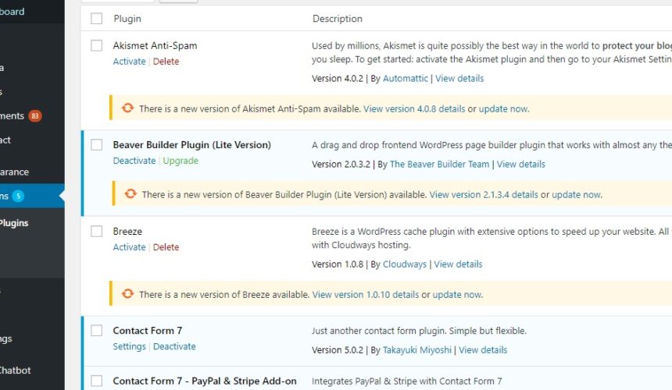This screenshot has width=672, height=390.
Task: Check the Contact Form 7 checkbox
Action: 96,330
